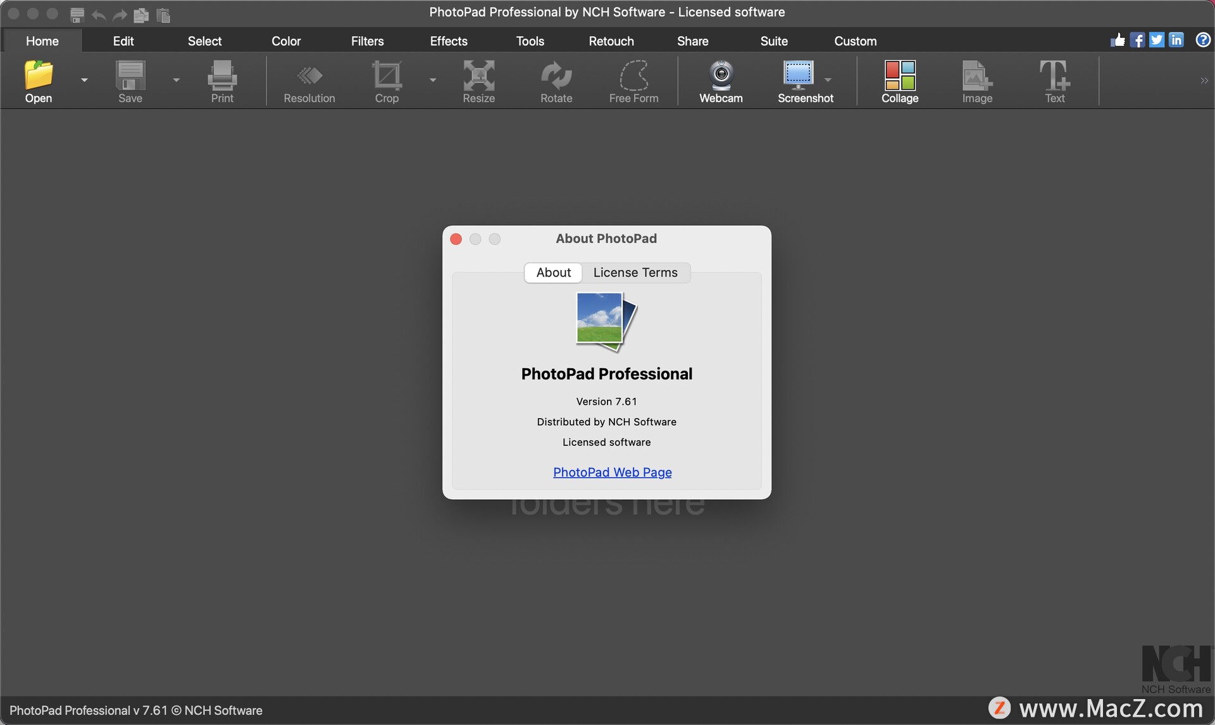Share via the Twitter icon

click(x=1157, y=40)
